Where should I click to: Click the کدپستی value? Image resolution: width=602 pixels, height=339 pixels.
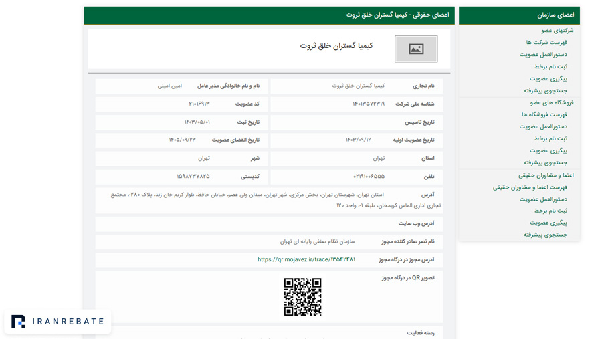(x=193, y=177)
